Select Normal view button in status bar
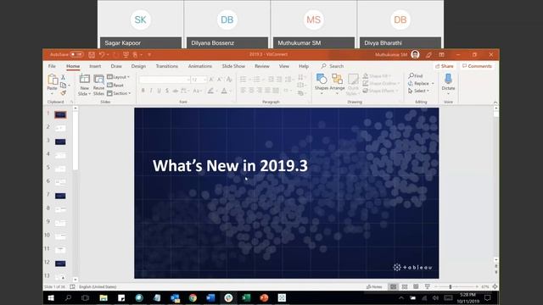The height and width of the screenshot is (305, 543). pyautogui.click(x=393, y=286)
